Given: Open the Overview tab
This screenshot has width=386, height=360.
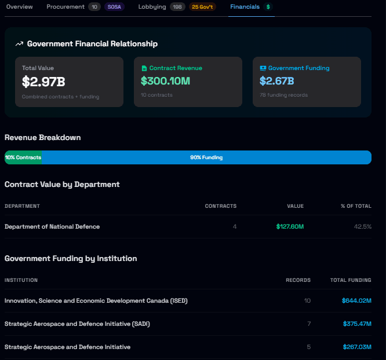Looking at the screenshot, I should click(x=20, y=7).
